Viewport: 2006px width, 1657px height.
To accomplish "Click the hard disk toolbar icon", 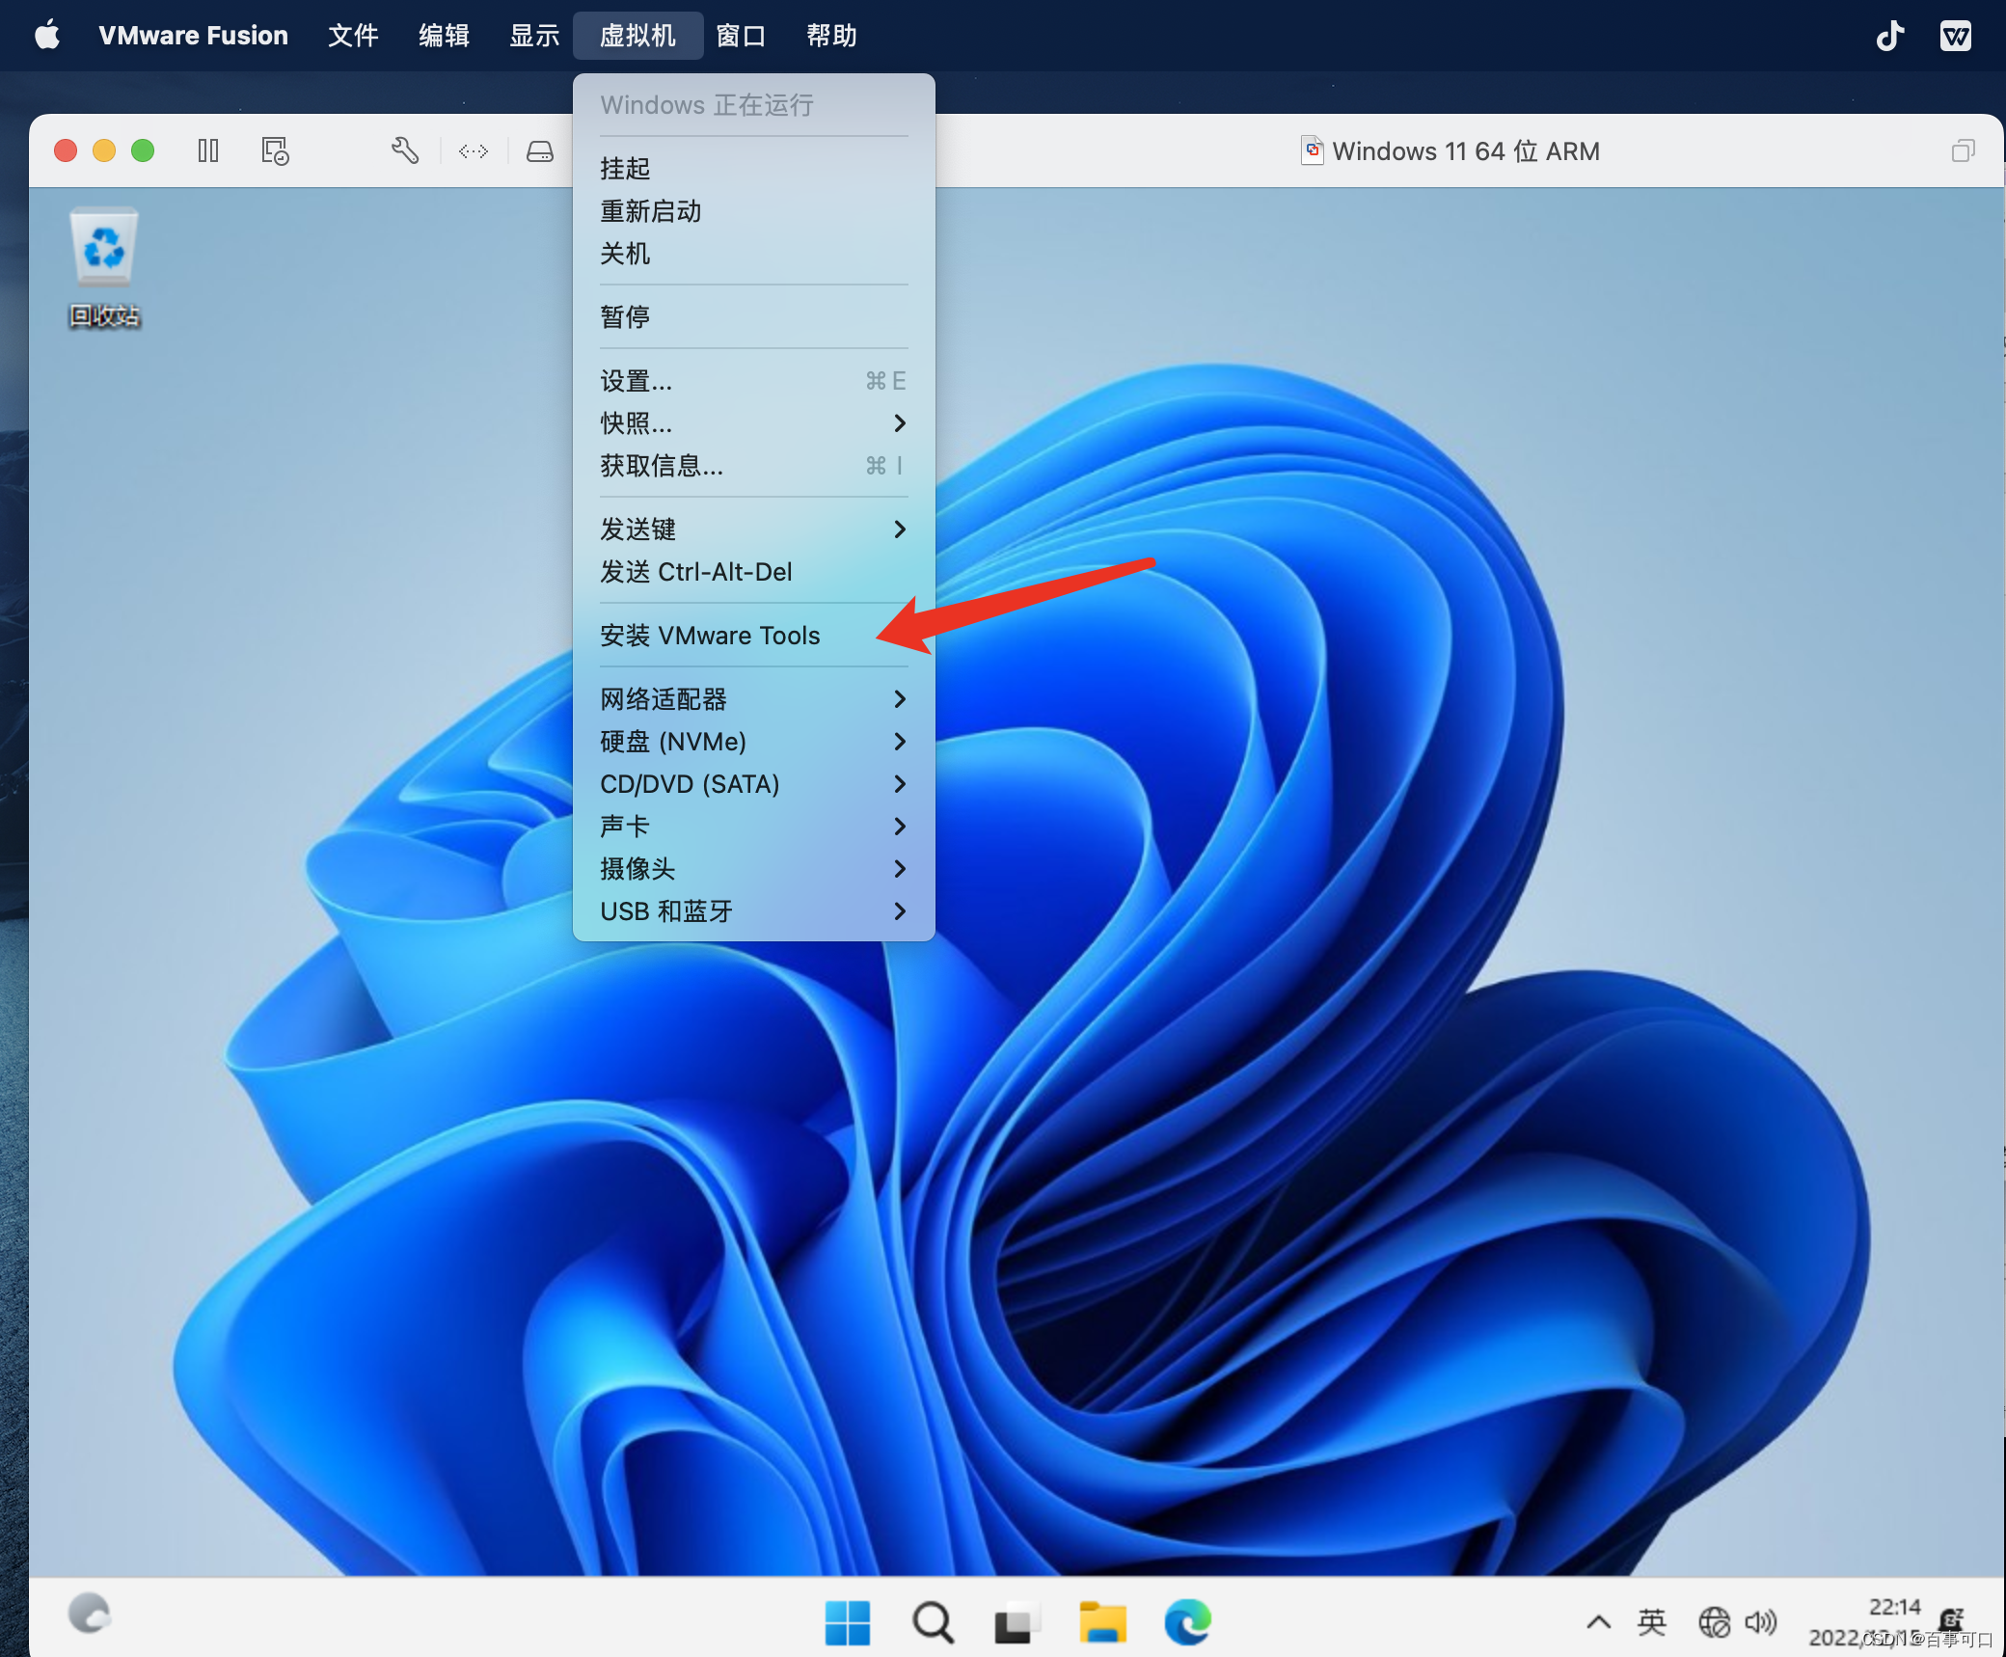I will pos(539,151).
